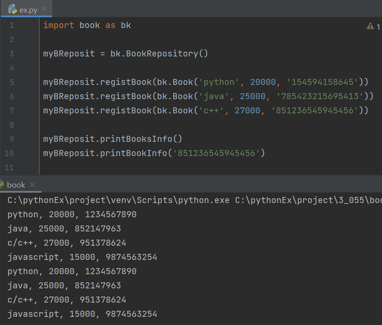Click the 'python' string on line 5
This screenshot has width=382, height=325.
[219, 82]
